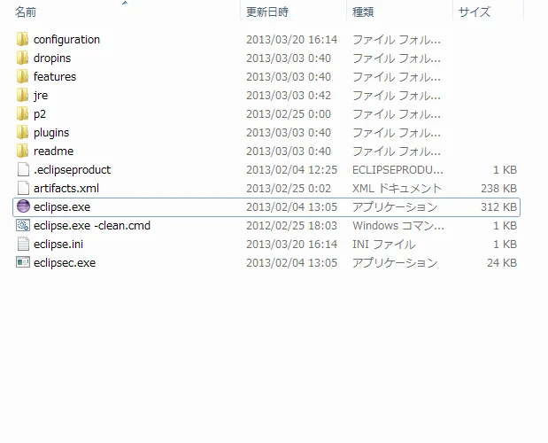Click date 2013/03/03 0:42 of jre
This screenshot has height=443, width=548.
[289, 95]
